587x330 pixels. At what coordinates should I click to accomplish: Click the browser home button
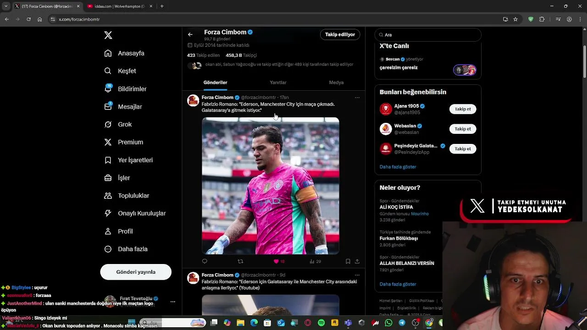tap(40, 19)
